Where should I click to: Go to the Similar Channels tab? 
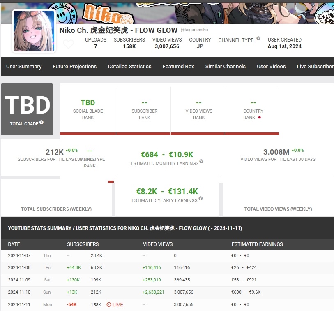click(226, 67)
